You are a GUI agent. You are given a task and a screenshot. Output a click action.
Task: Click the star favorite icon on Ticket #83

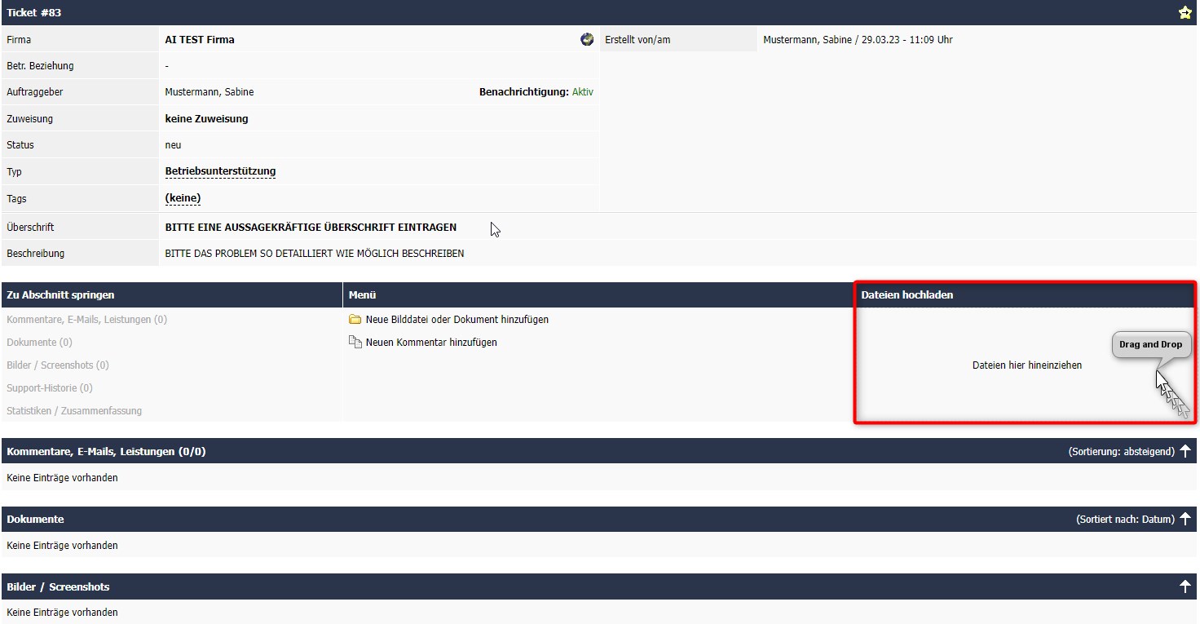(1185, 13)
